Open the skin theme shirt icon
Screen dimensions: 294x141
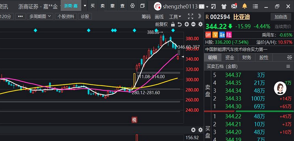tap(224, 7)
